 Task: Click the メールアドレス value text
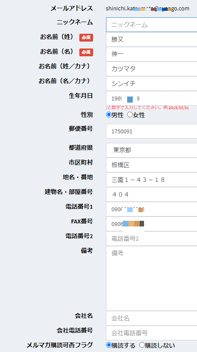(147, 9)
